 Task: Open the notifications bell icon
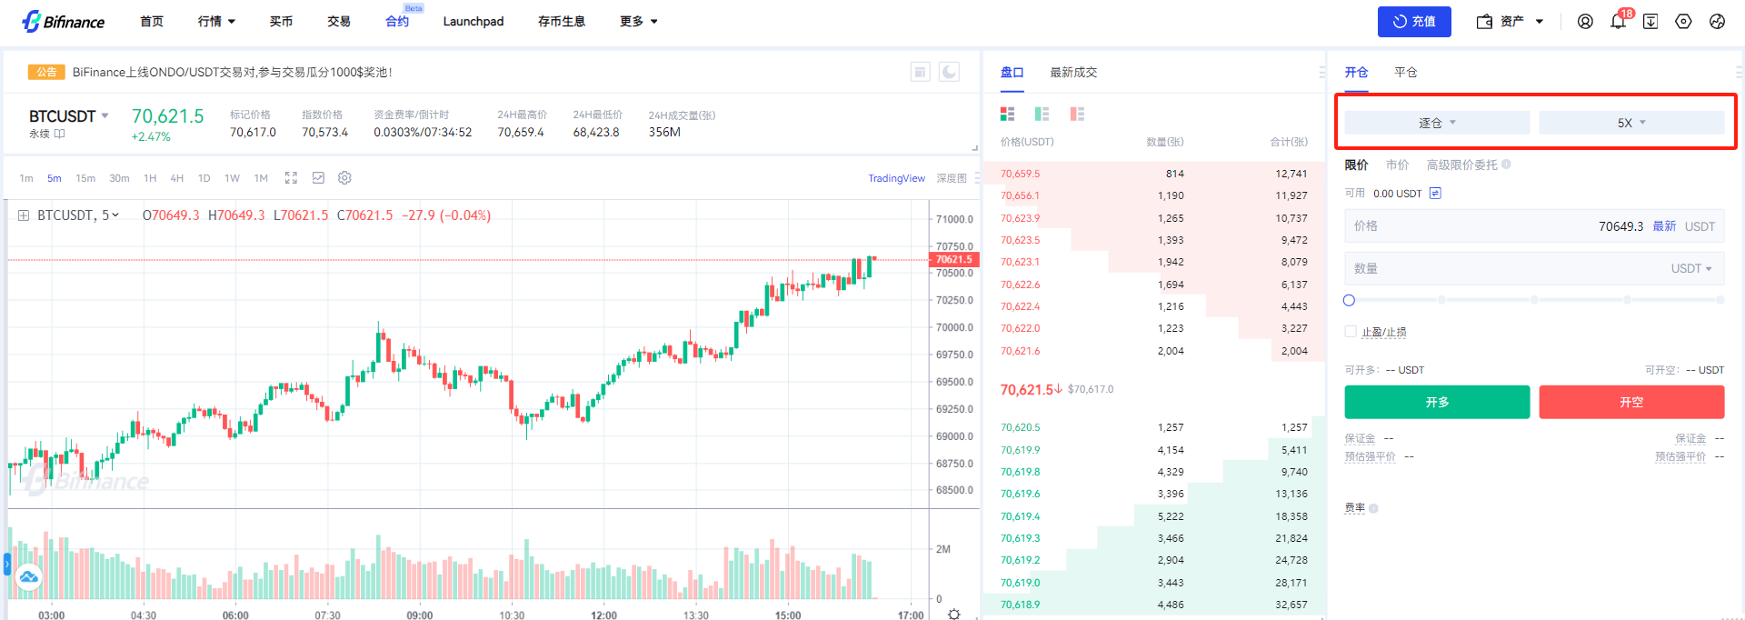[1618, 22]
